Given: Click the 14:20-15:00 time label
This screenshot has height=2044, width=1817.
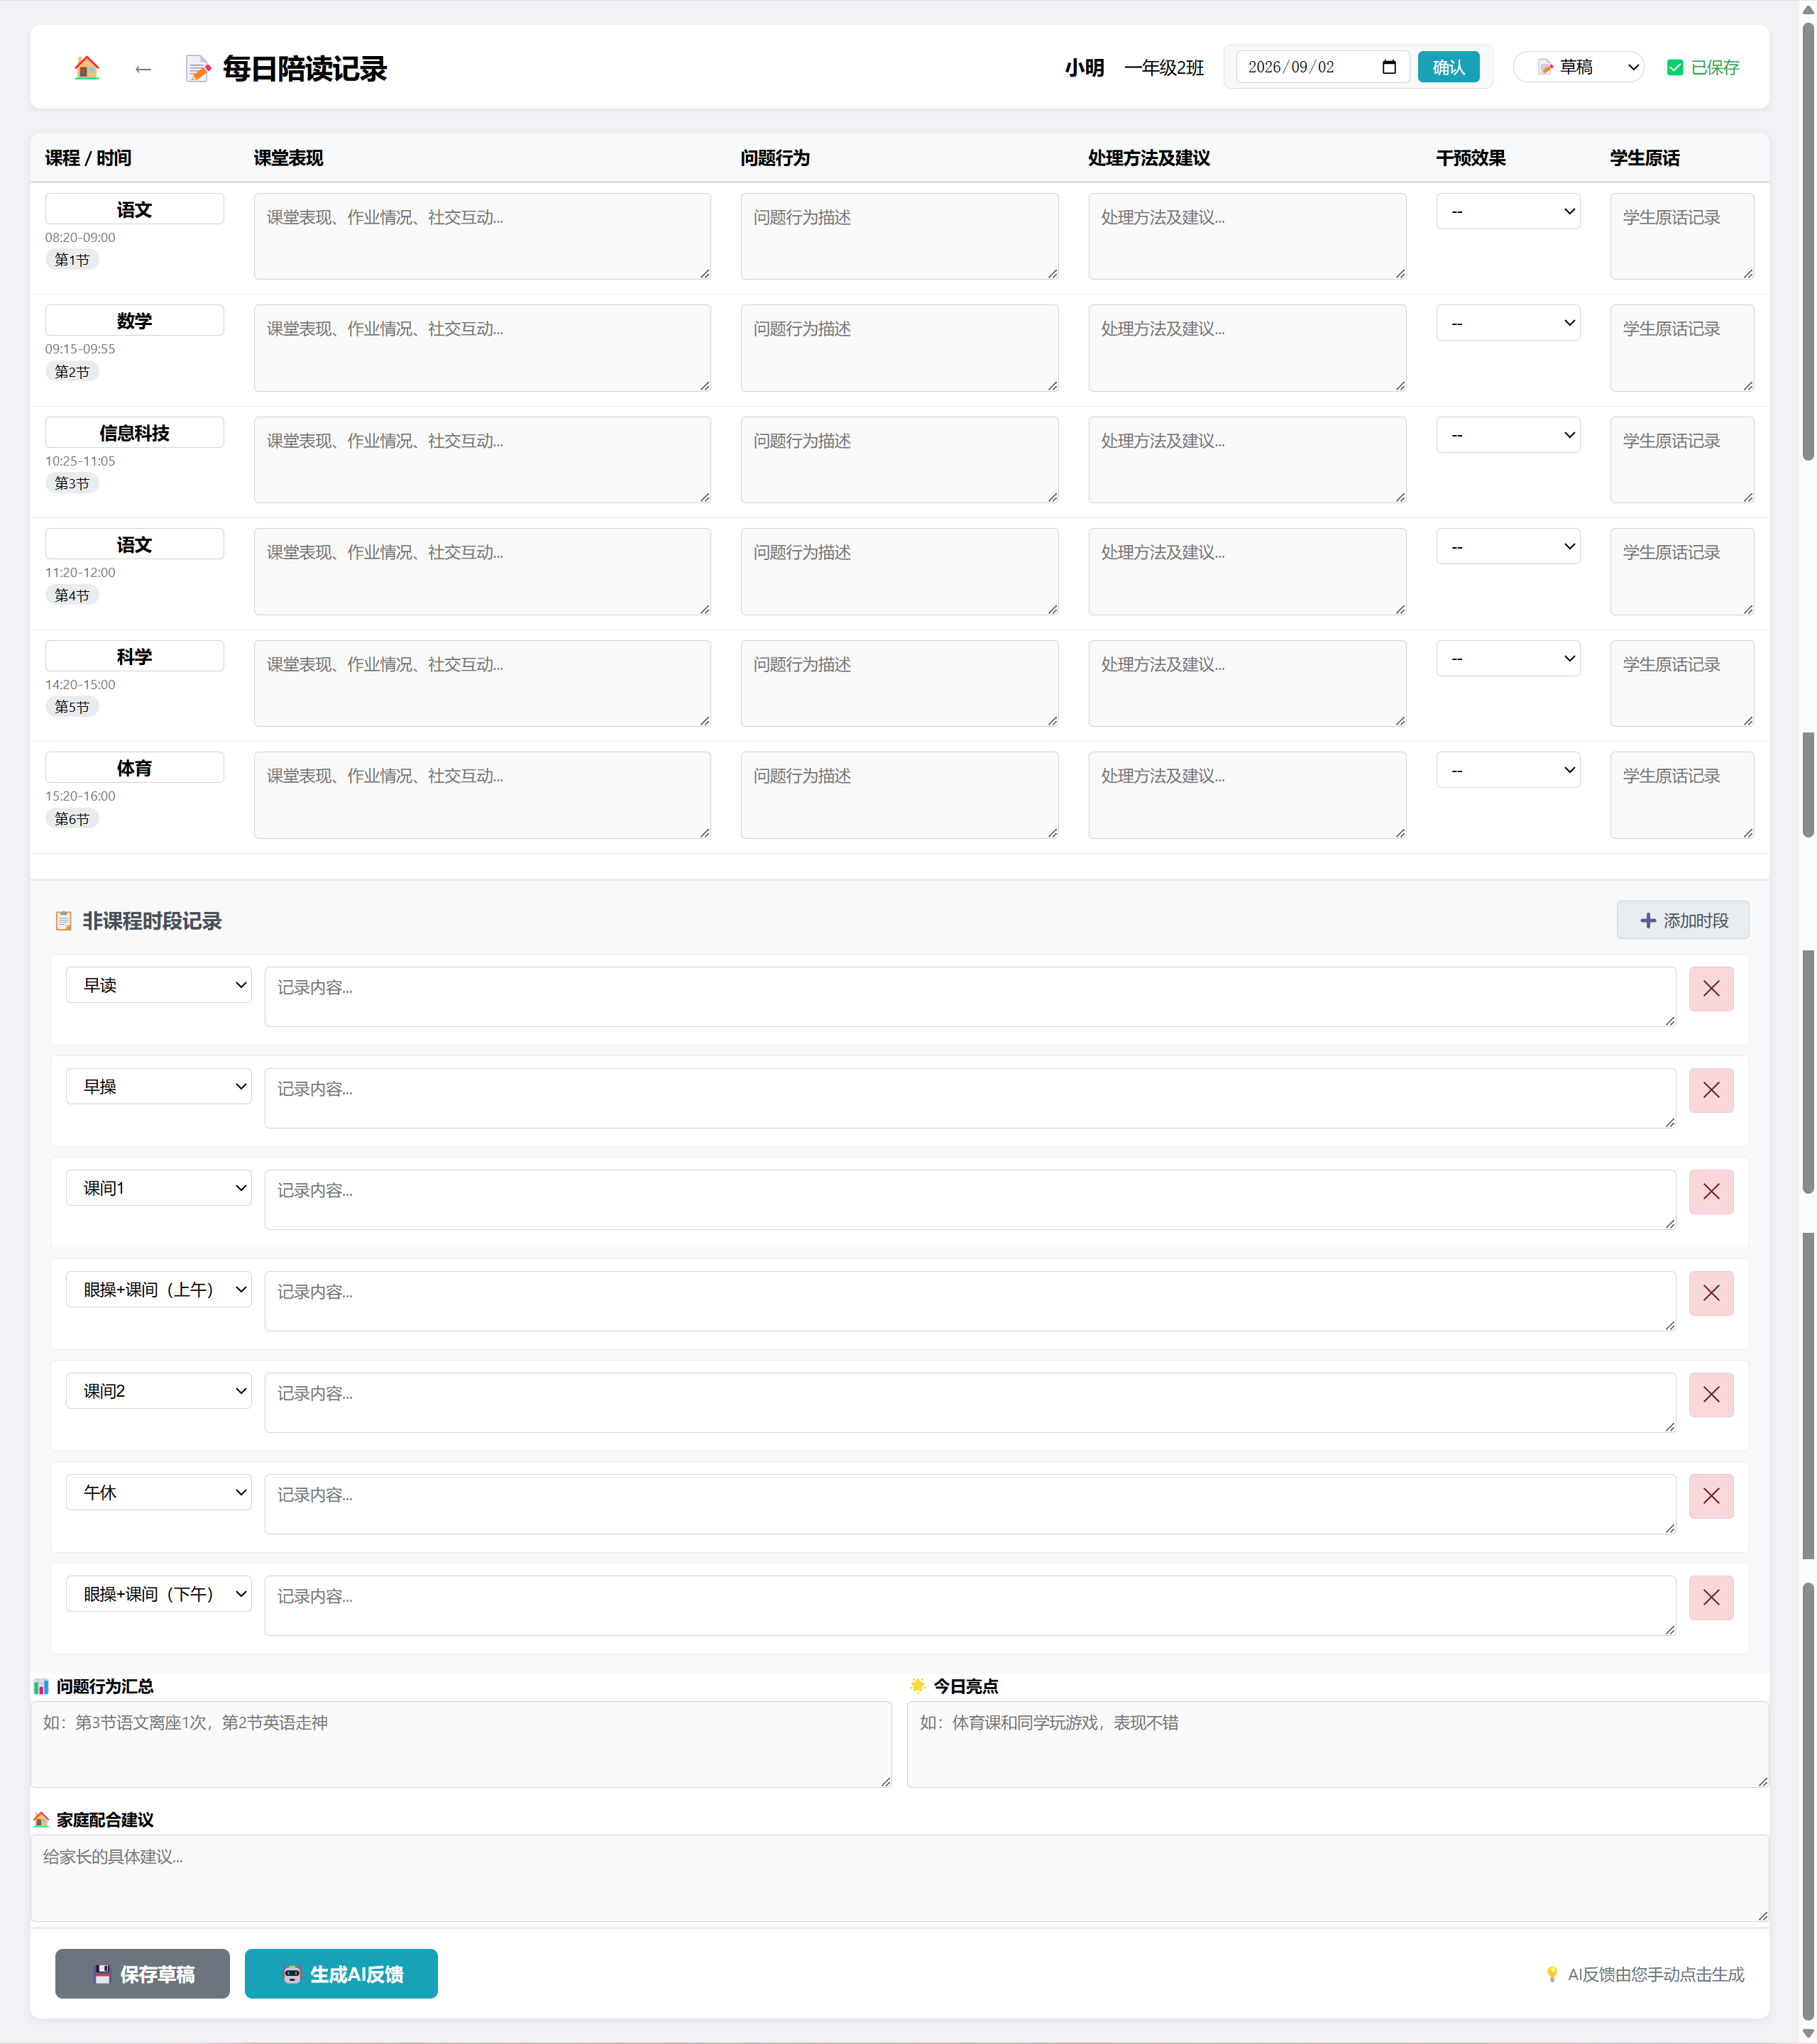Looking at the screenshot, I should [x=80, y=684].
